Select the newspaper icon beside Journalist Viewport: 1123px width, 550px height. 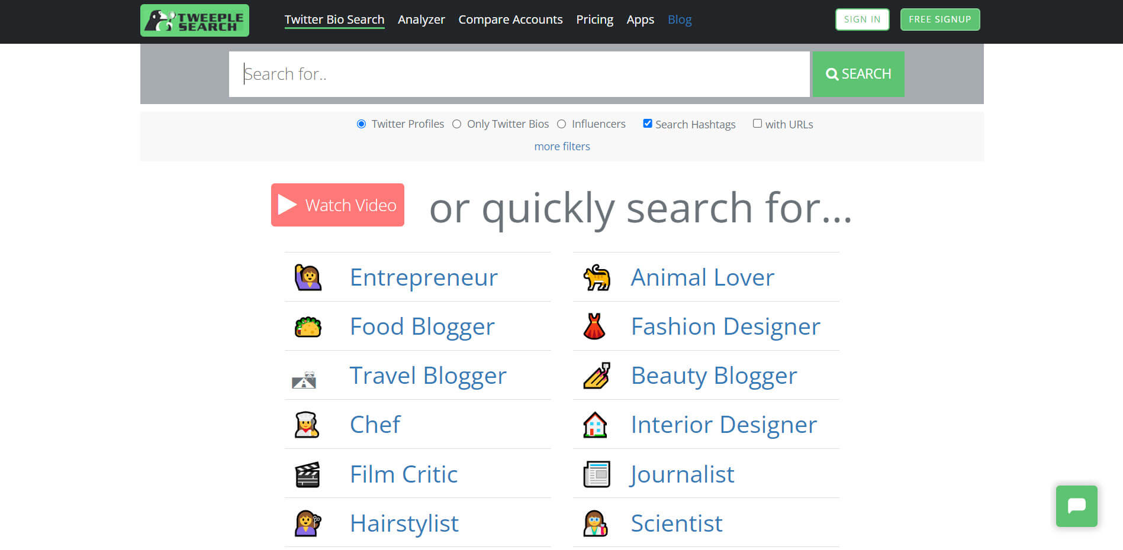pos(596,474)
